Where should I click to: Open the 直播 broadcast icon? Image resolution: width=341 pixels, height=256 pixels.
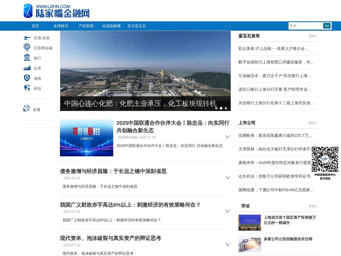point(26,109)
